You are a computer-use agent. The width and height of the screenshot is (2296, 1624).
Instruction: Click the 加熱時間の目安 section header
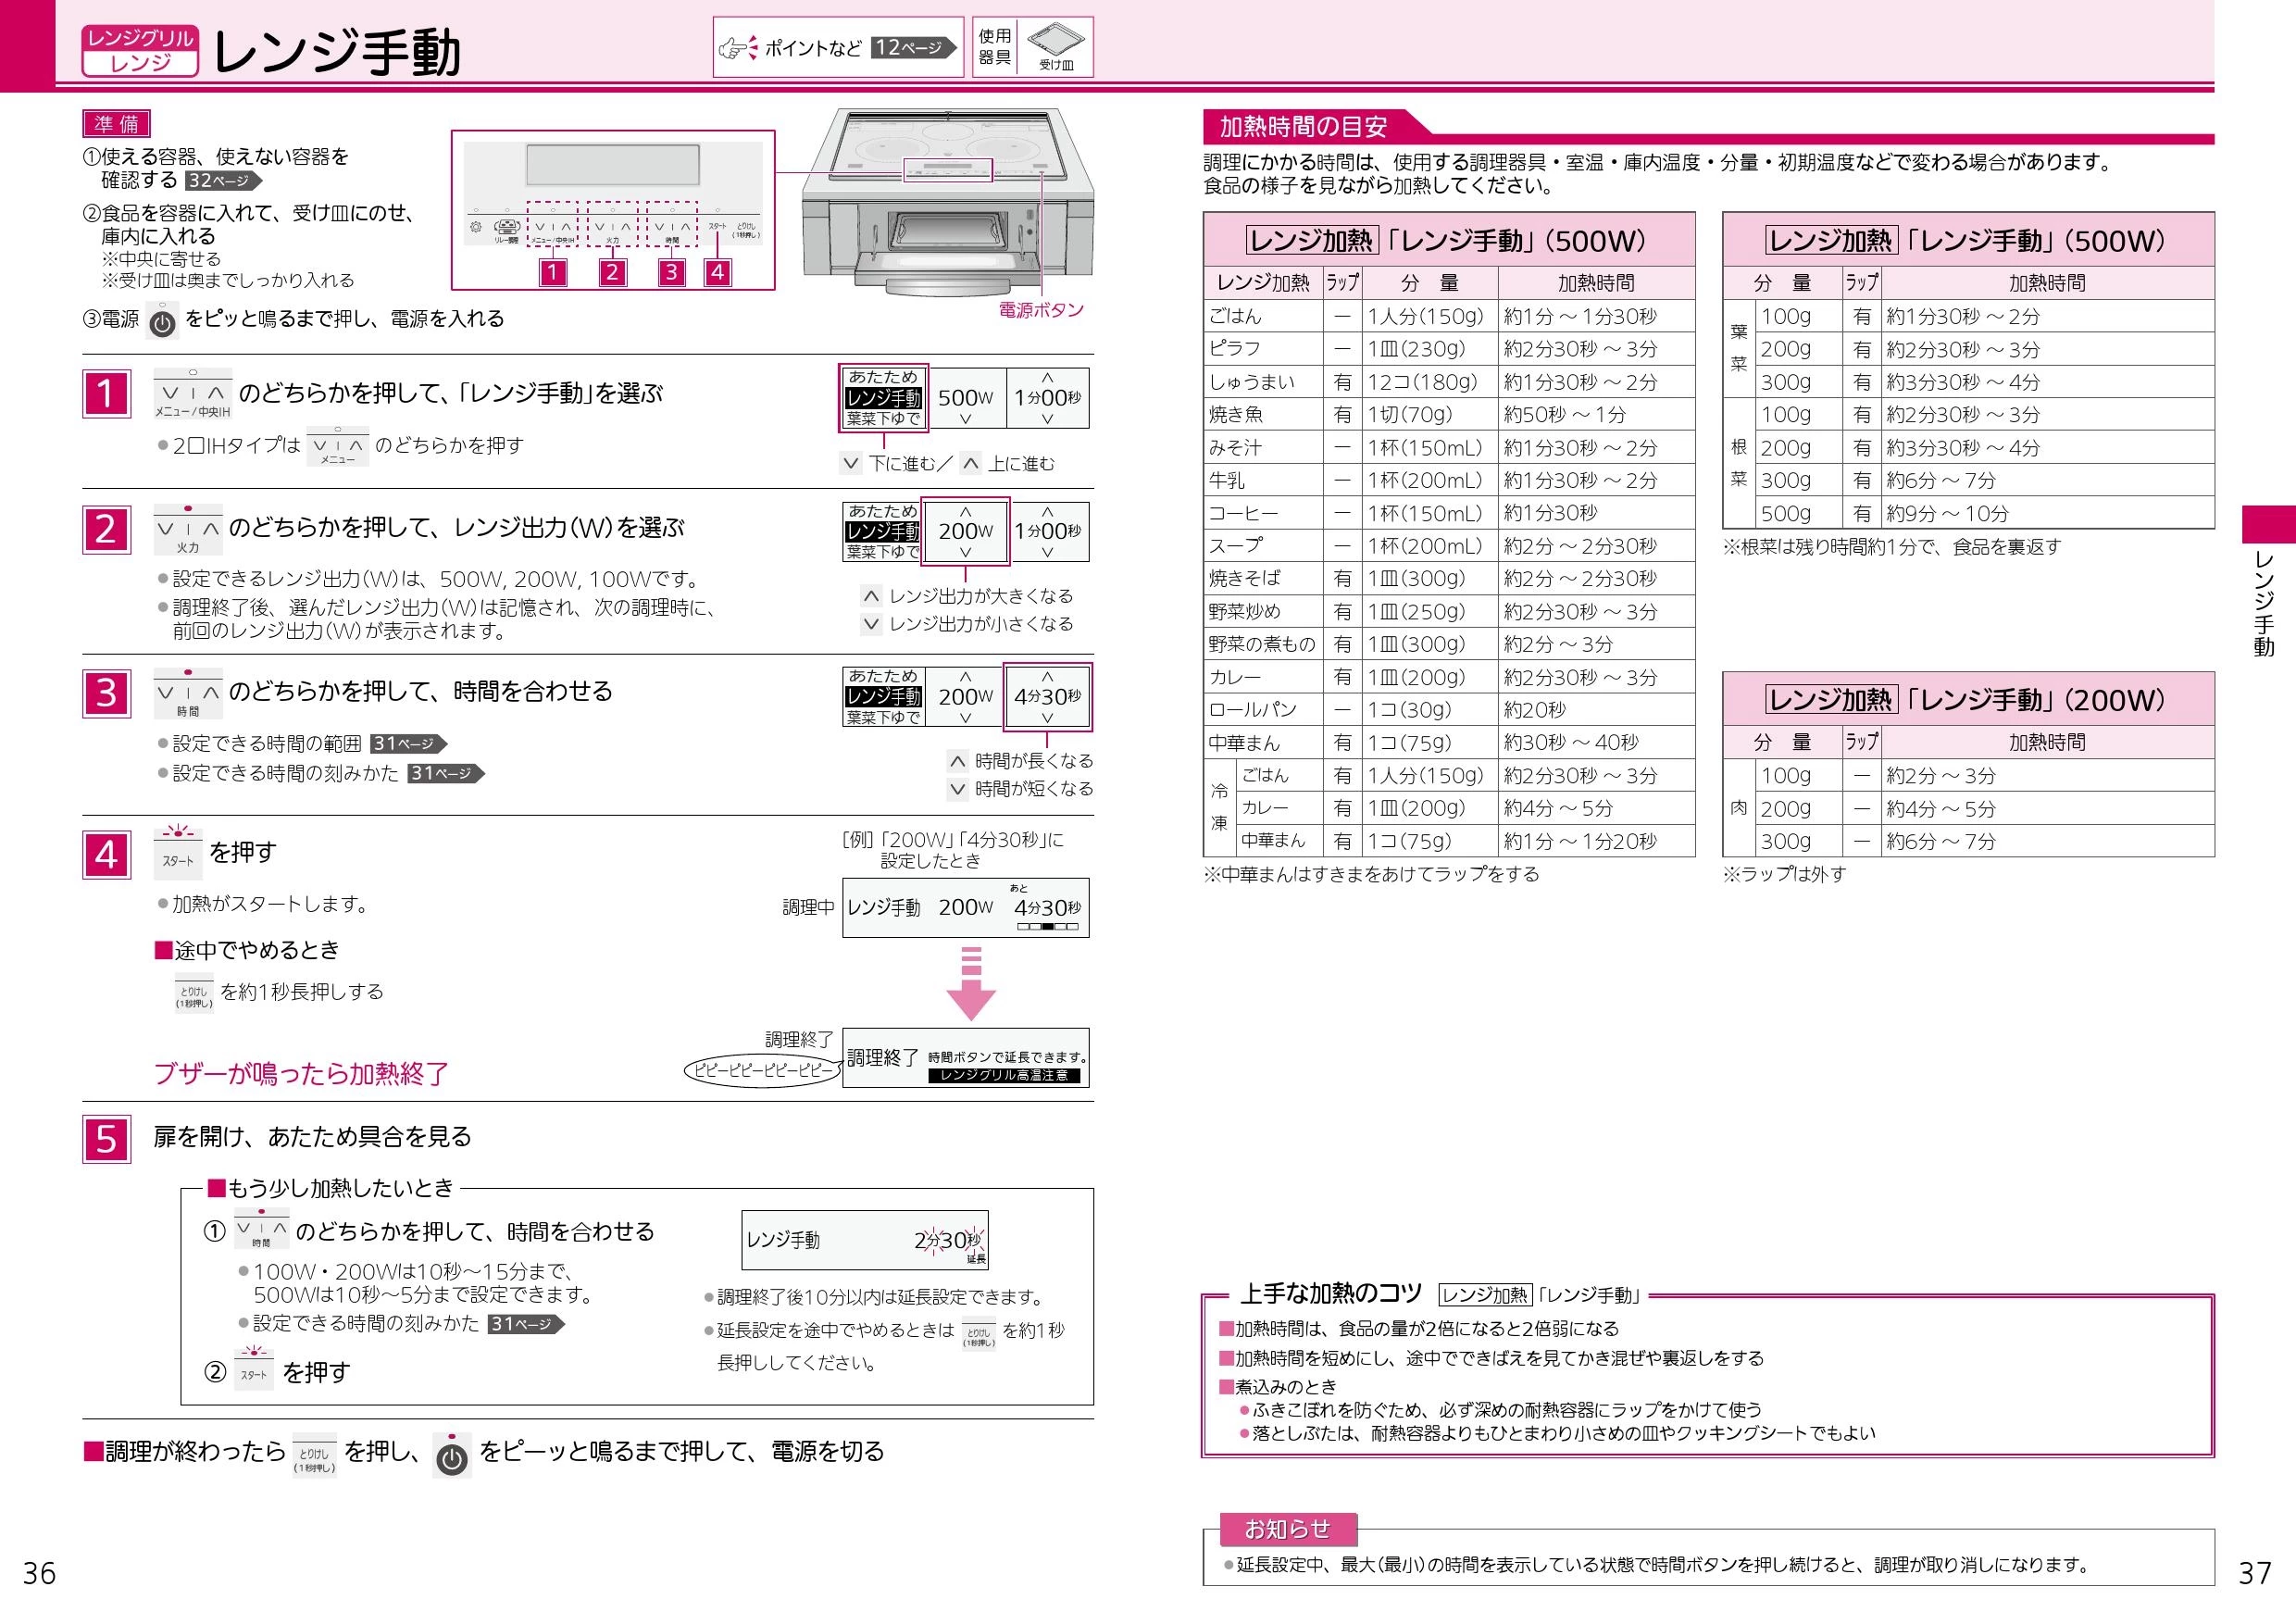point(1303,127)
